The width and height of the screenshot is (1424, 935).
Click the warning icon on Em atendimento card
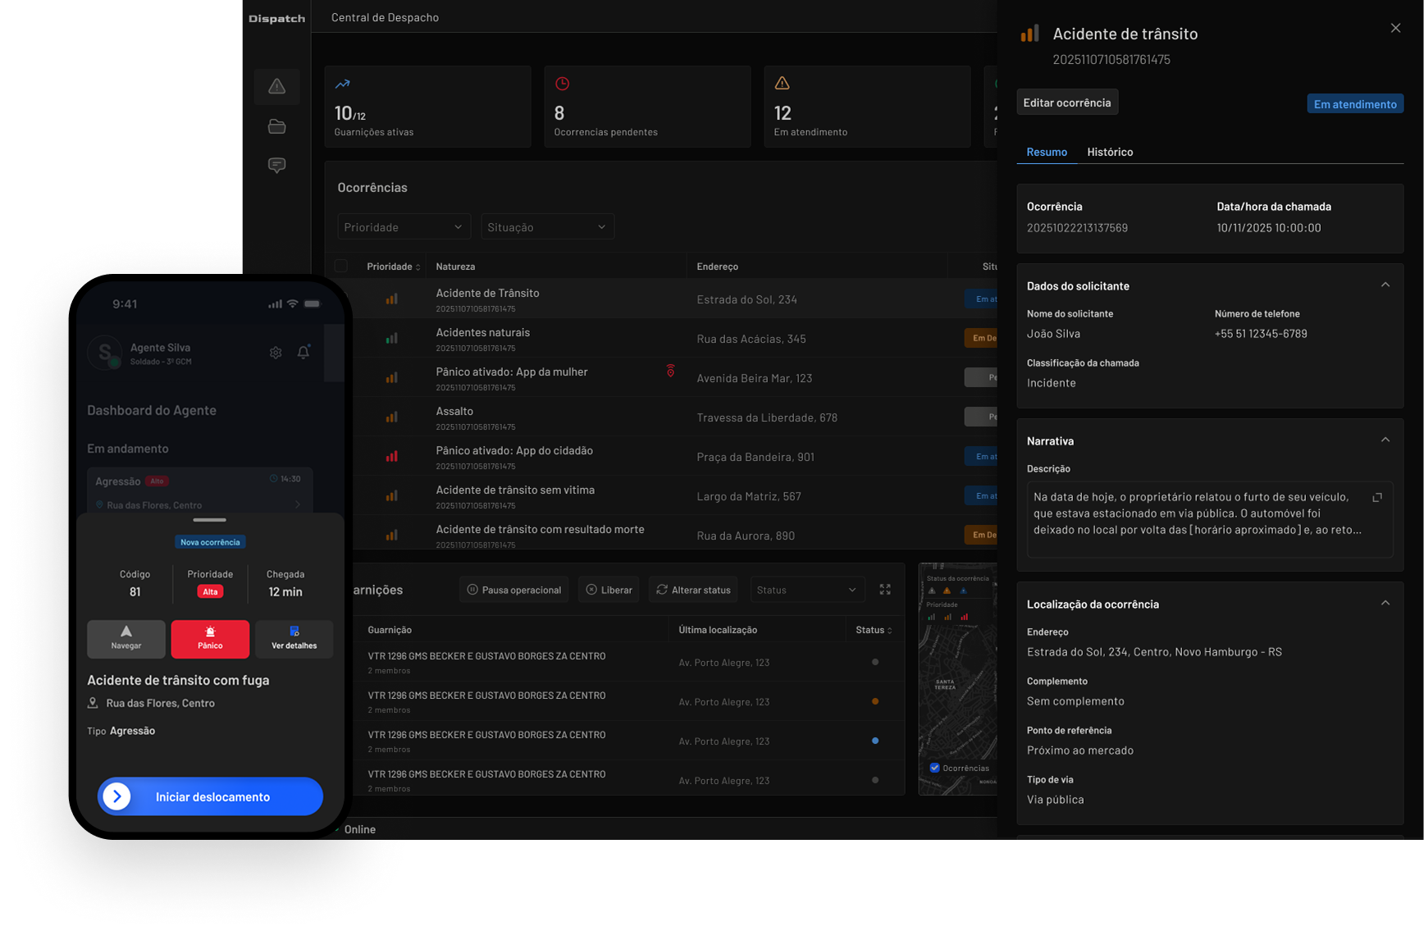782,83
